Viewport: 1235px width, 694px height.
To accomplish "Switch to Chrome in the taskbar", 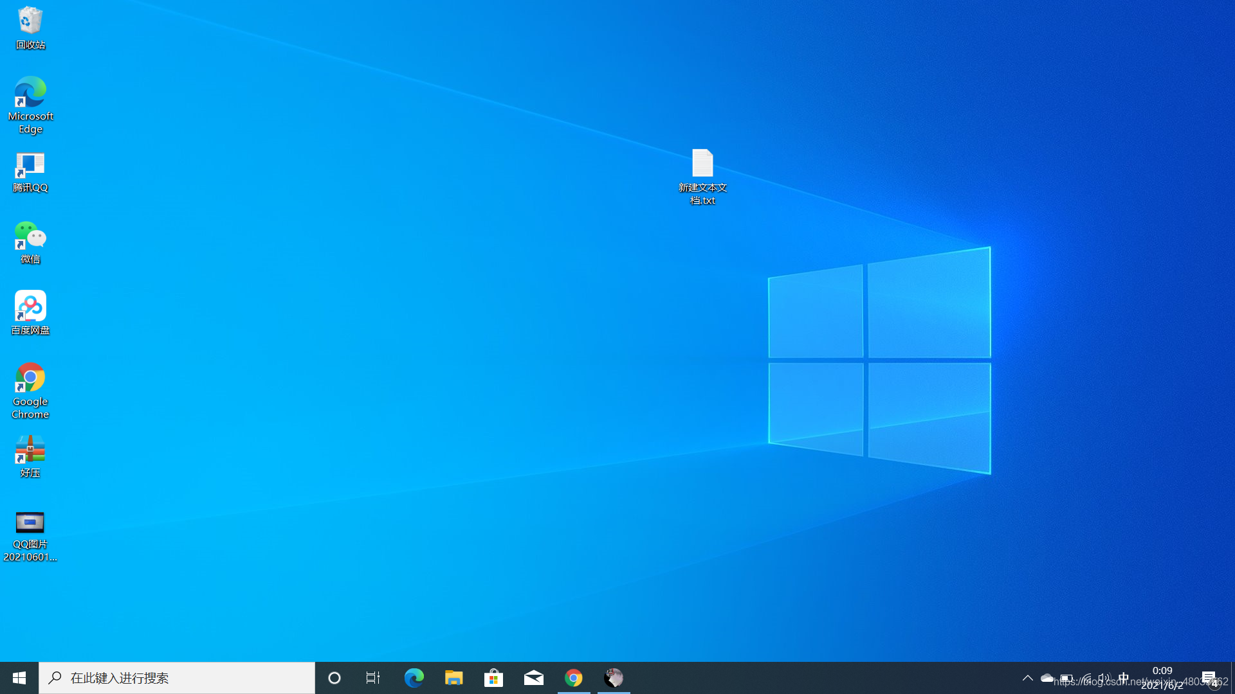I will point(574,678).
